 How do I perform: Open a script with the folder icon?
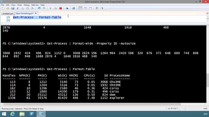point(8,8)
